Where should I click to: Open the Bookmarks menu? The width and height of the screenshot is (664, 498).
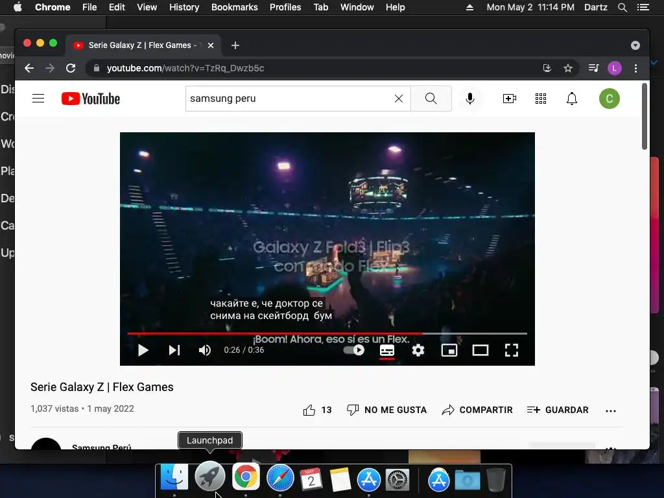click(x=235, y=7)
